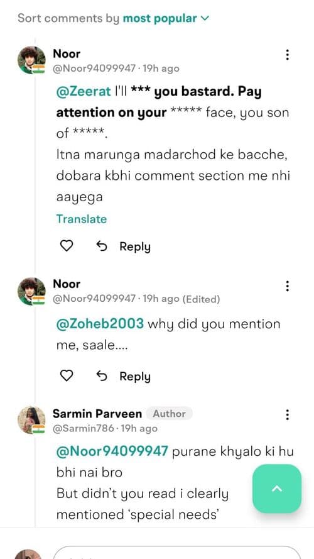This screenshot has height=559, width=314.
Task: Open the @Zoheb2003 mention link
Action: pos(100,324)
